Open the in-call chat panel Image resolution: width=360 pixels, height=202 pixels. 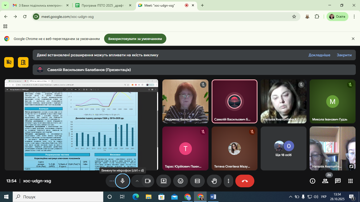pos(338,181)
